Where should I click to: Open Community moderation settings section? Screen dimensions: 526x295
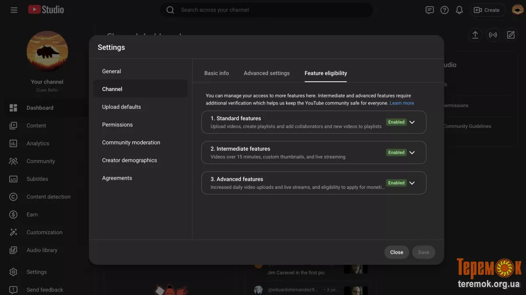[x=131, y=143]
